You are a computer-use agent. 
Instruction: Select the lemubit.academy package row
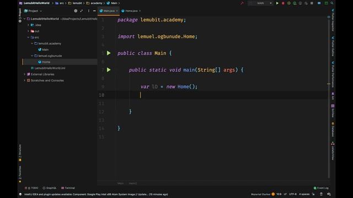tap(60, 43)
